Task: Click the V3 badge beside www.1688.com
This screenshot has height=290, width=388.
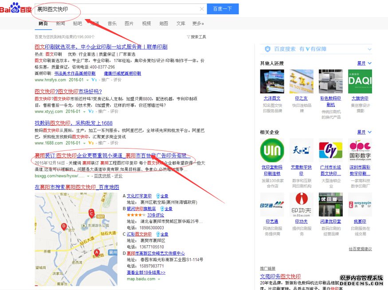Action: [91, 143]
